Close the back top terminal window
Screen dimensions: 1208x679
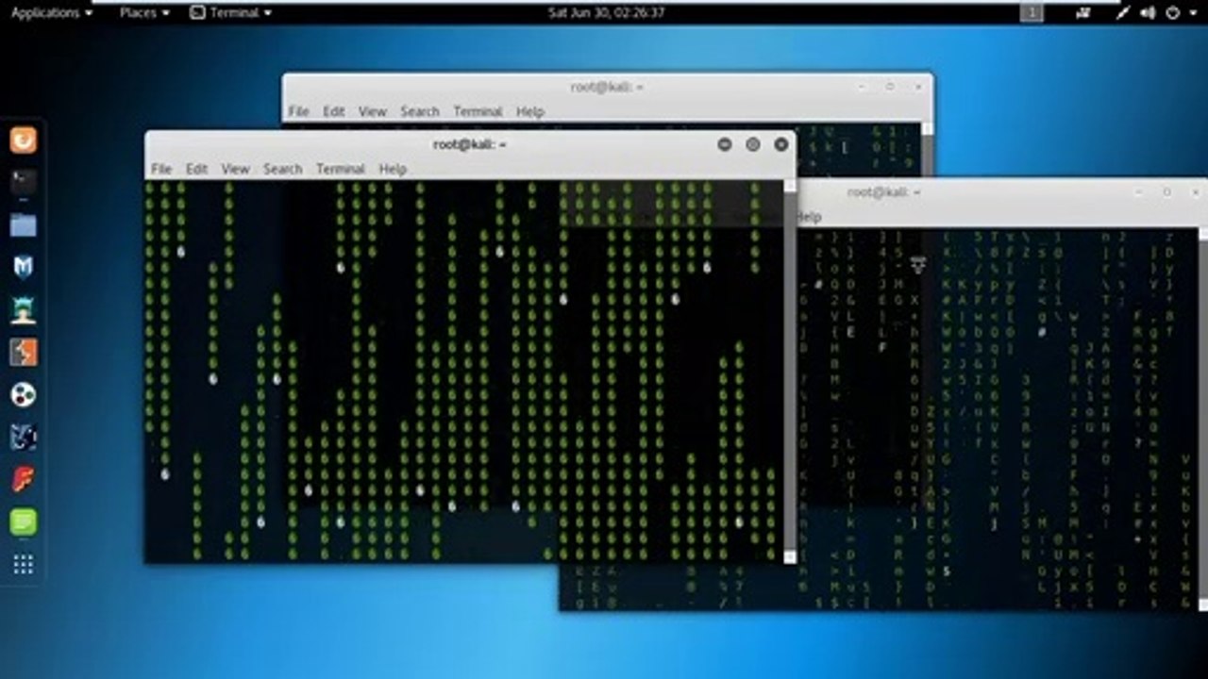pyautogui.click(x=918, y=87)
